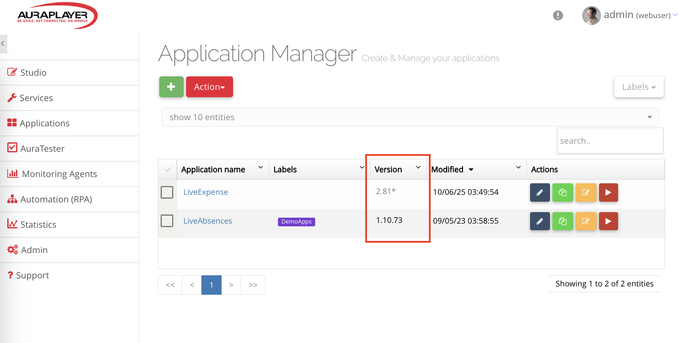The height and width of the screenshot is (343, 679).
Task: Click orange edit icon for LiveAbsences
Action: (x=586, y=221)
